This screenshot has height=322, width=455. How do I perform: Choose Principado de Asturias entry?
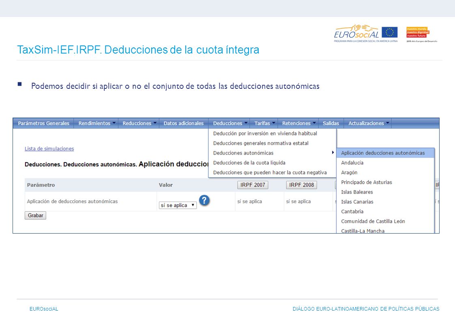tap(385, 182)
